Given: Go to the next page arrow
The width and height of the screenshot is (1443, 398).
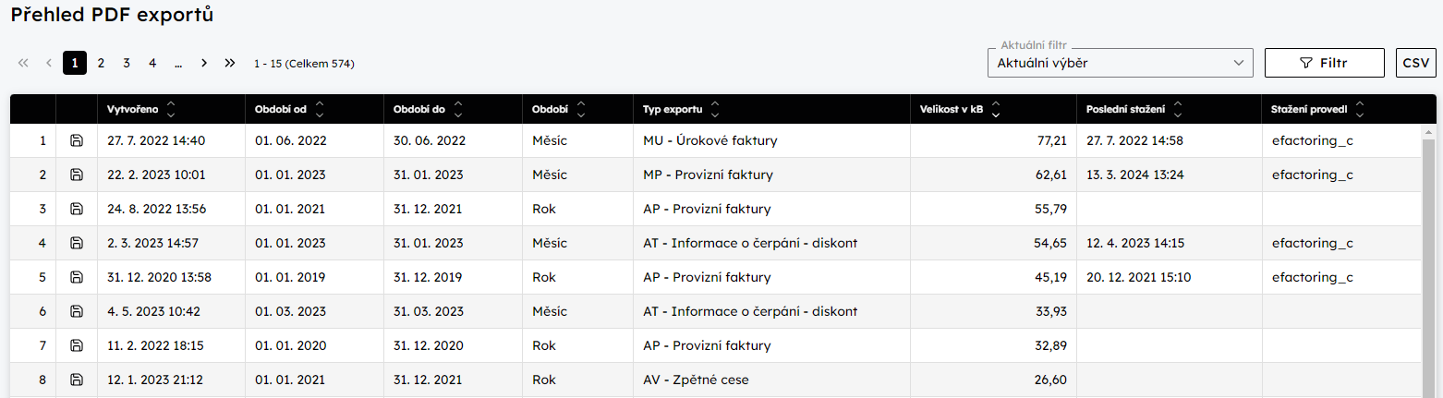Looking at the screenshot, I should [204, 63].
